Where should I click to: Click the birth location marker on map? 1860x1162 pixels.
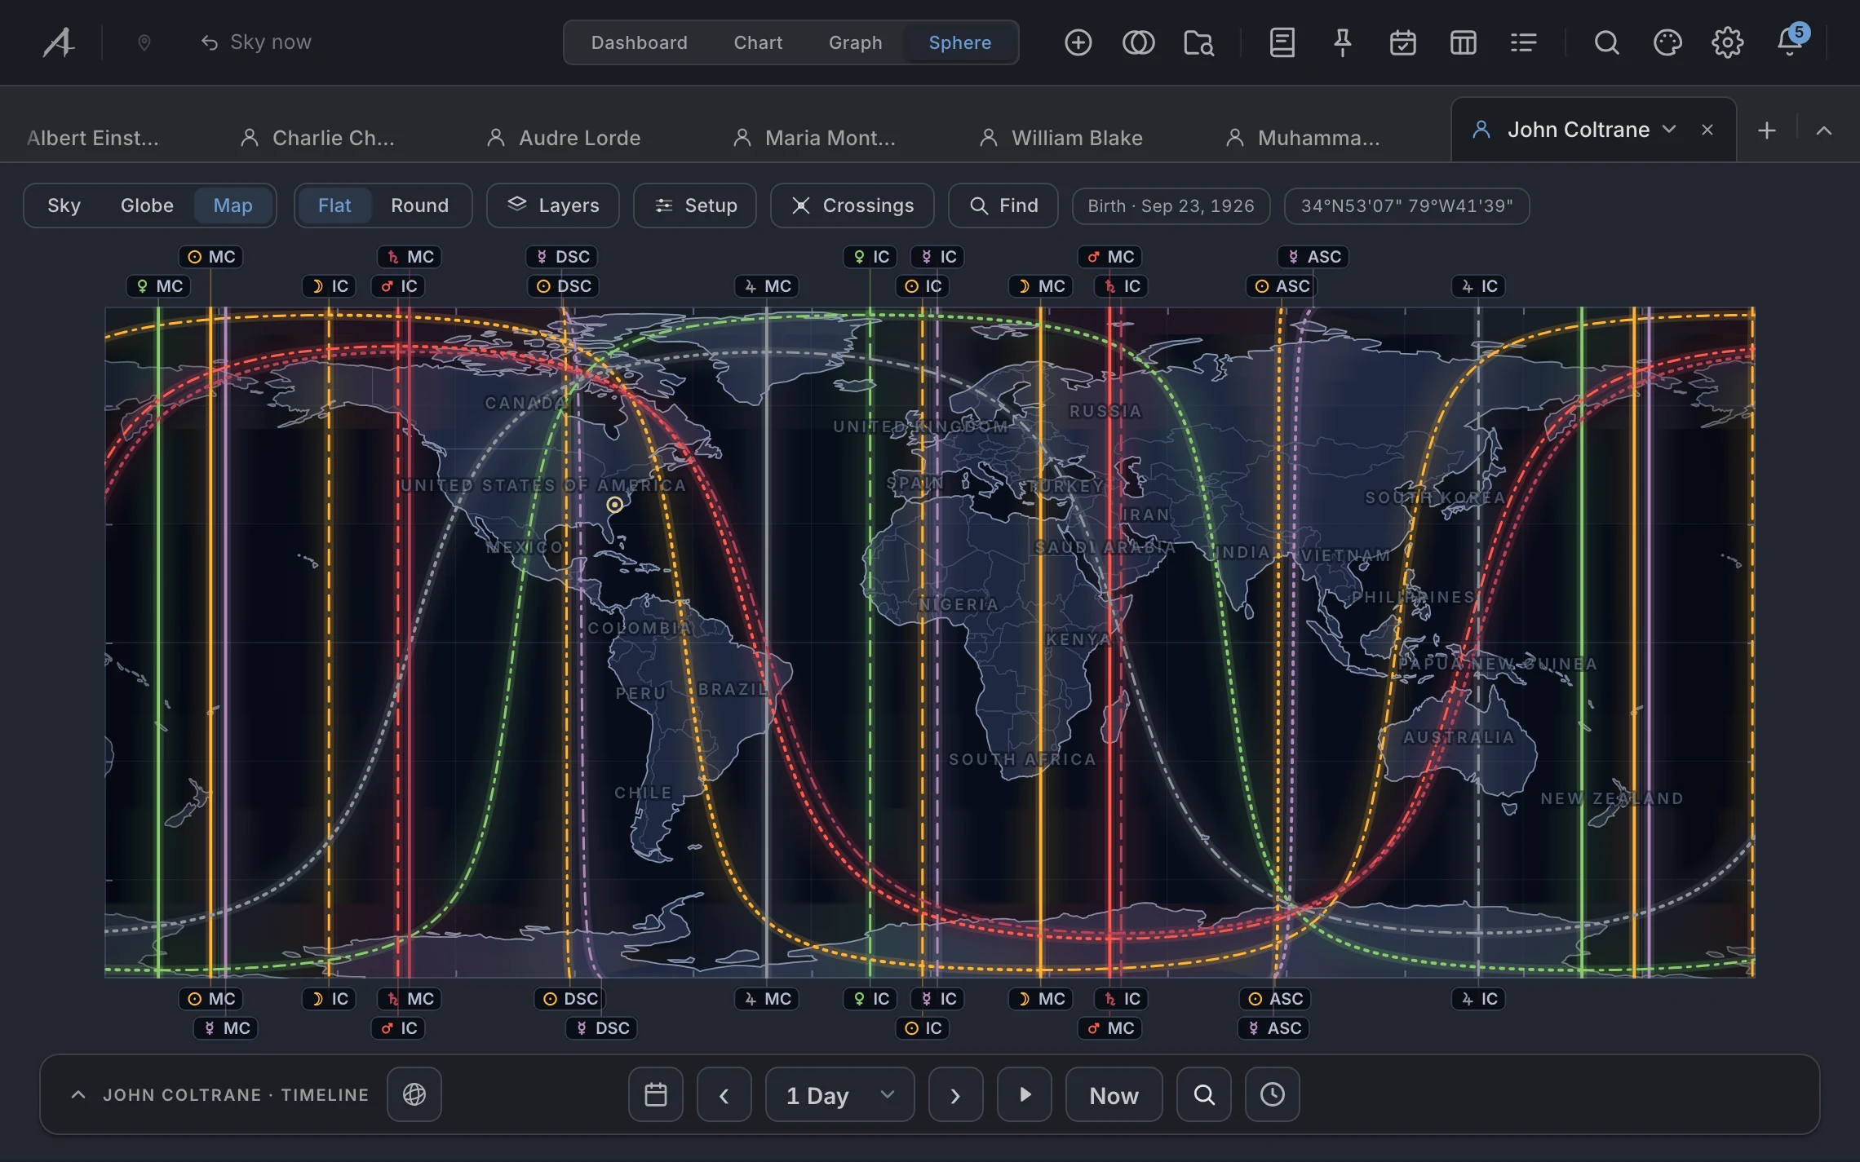click(x=614, y=505)
